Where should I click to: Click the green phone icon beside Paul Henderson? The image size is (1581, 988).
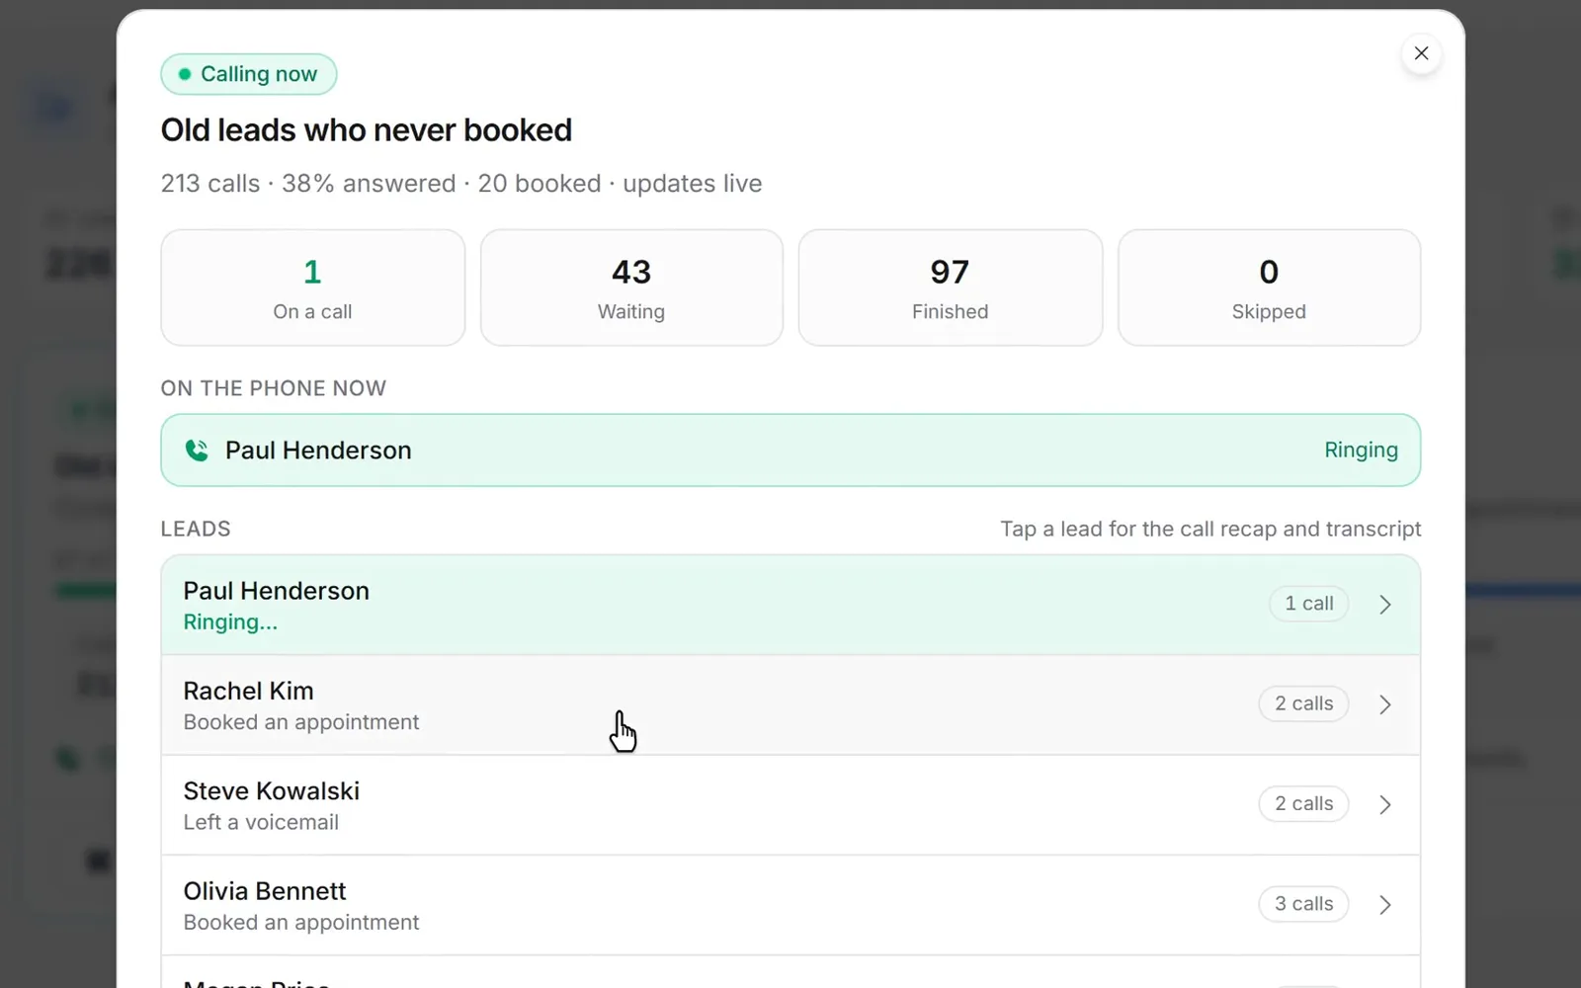pyautogui.click(x=197, y=451)
